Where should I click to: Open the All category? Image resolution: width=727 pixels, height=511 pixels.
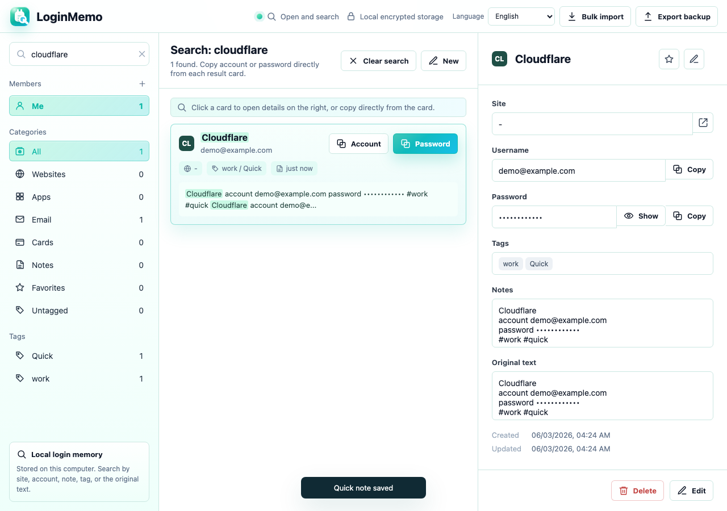coord(79,151)
